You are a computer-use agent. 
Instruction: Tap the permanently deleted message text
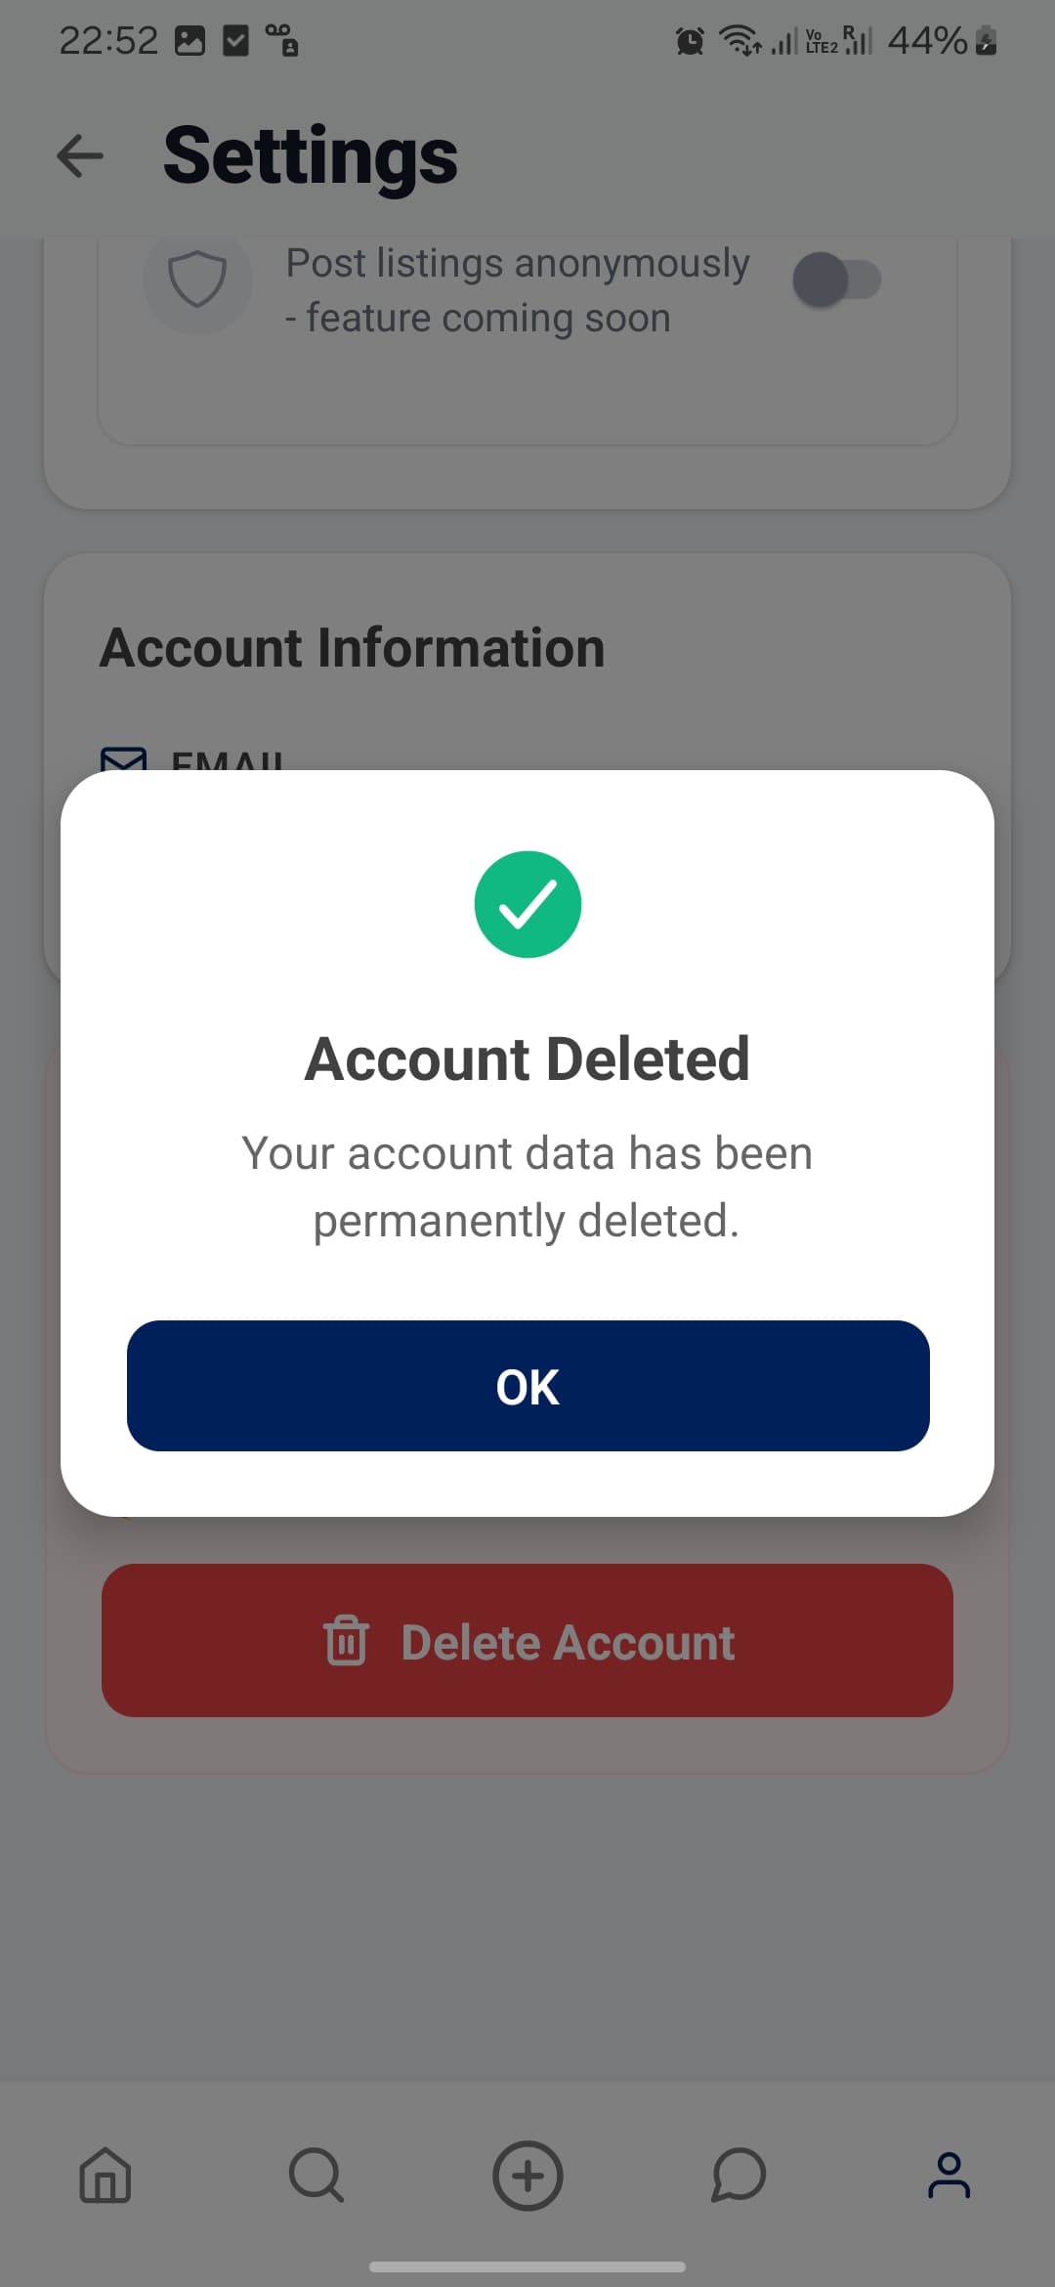click(x=527, y=1187)
